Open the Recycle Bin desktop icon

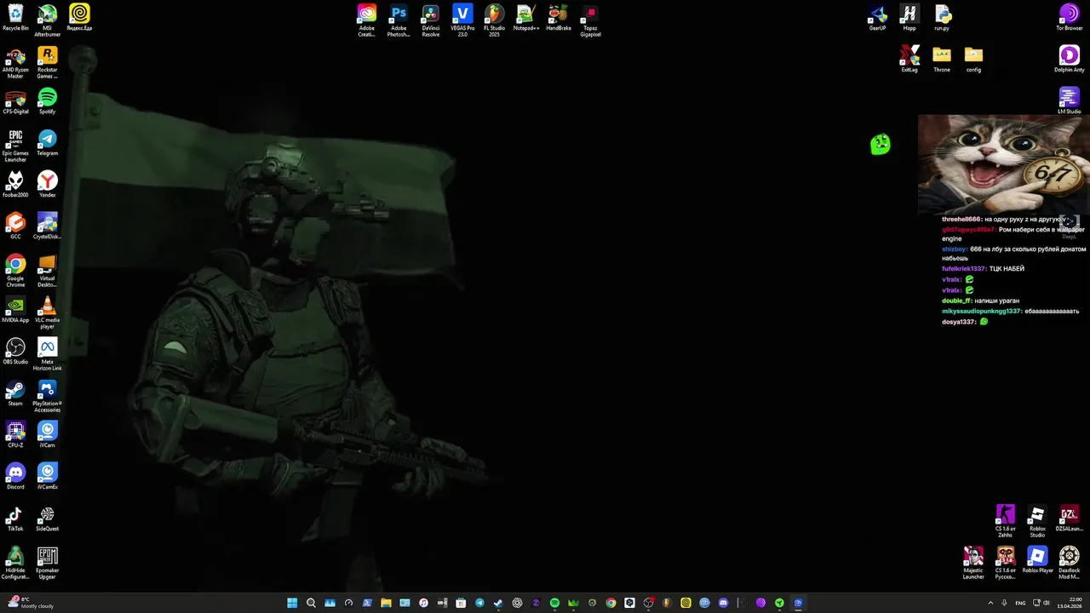(15, 17)
